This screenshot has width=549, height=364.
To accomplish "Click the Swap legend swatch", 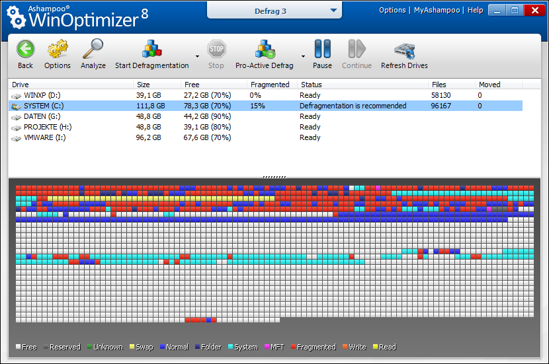I will tap(132, 347).
